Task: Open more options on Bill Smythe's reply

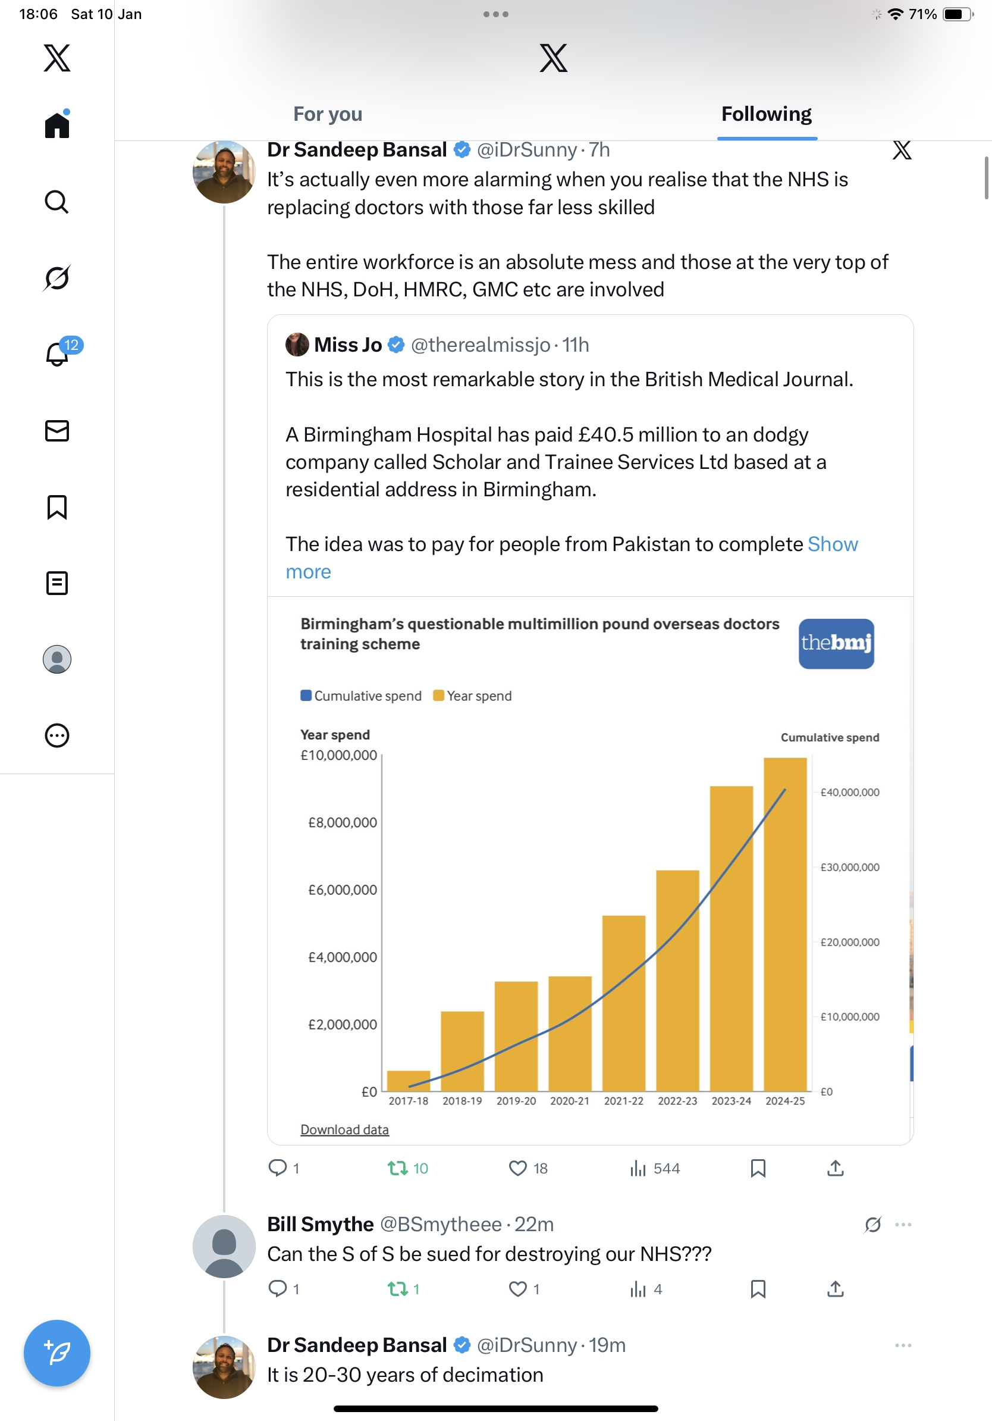Action: [x=903, y=1224]
